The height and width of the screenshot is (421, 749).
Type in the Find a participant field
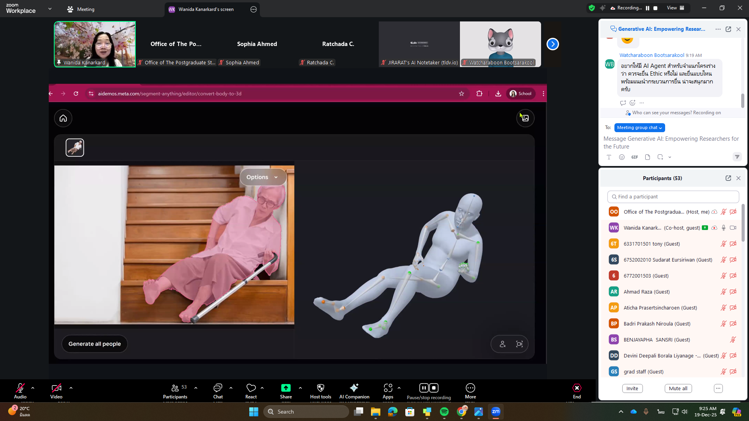click(x=673, y=197)
